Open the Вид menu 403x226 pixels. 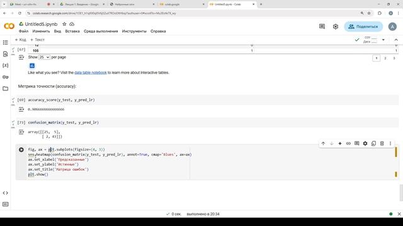pyautogui.click(x=57, y=31)
